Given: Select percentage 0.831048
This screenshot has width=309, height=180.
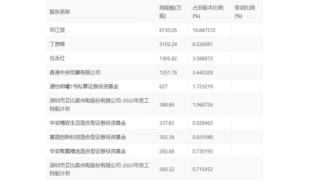Looking at the screenshot, I should [x=202, y=137].
